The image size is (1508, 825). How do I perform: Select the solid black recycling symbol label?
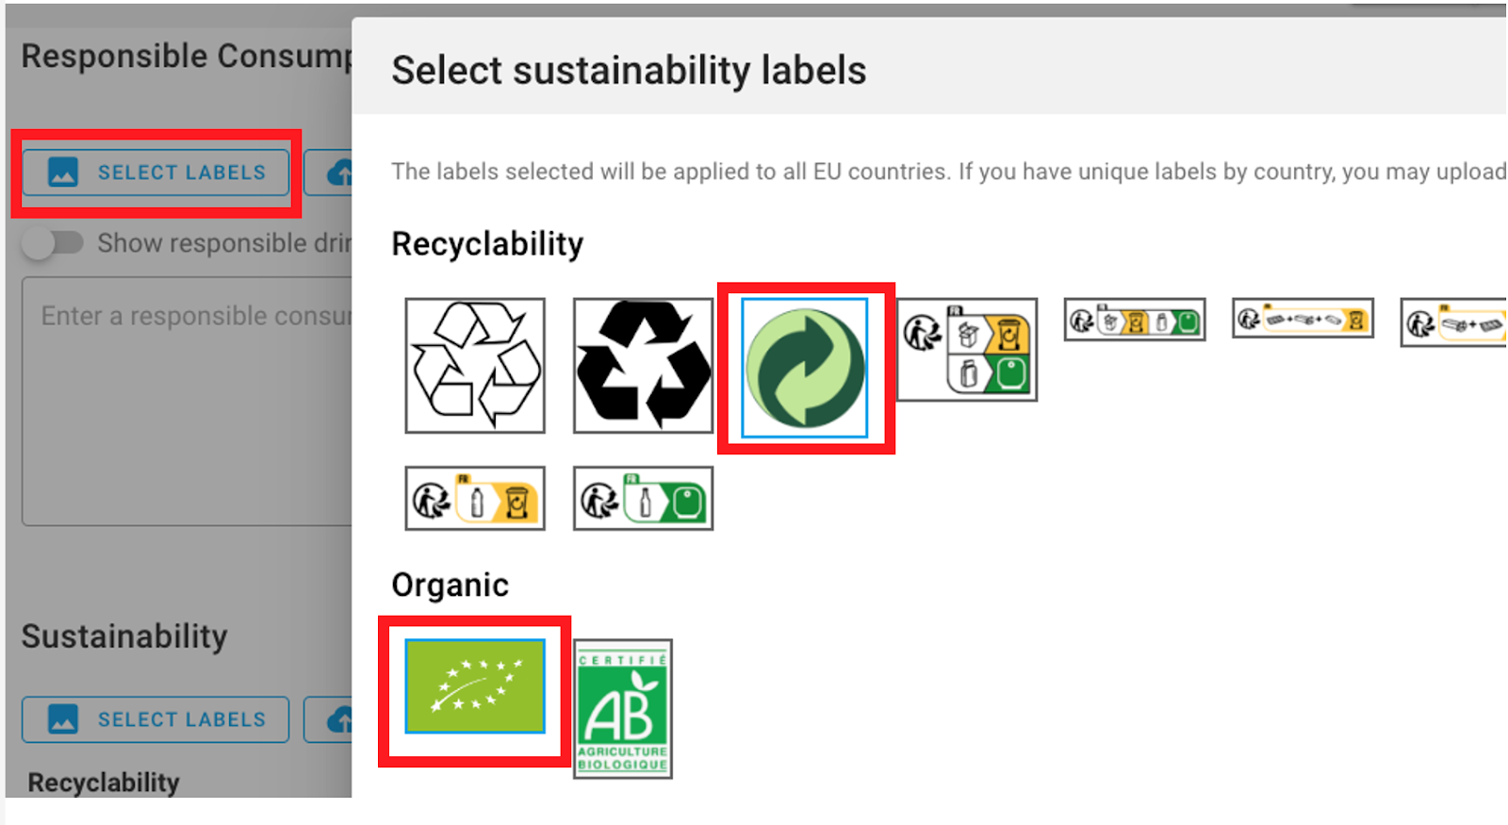tap(643, 366)
